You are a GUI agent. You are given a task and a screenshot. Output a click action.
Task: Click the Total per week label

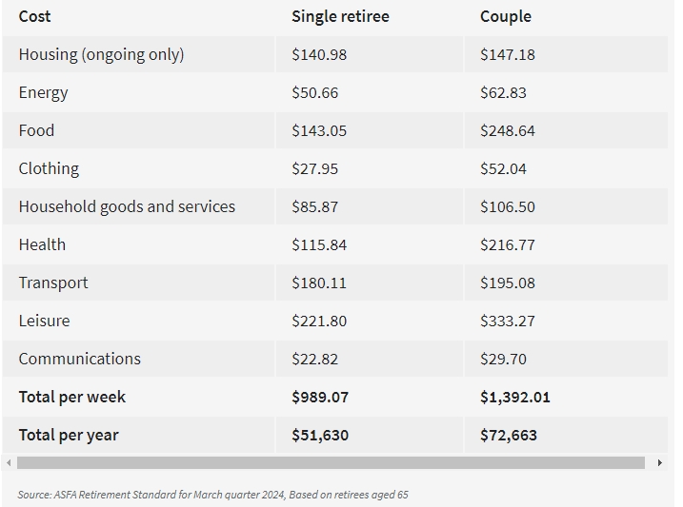[71, 397]
